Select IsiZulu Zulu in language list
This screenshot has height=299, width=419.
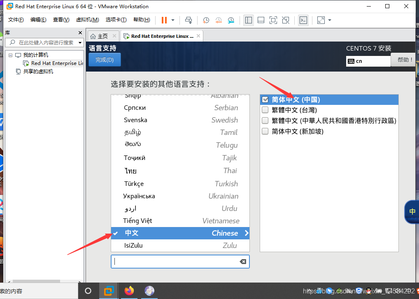pos(180,246)
